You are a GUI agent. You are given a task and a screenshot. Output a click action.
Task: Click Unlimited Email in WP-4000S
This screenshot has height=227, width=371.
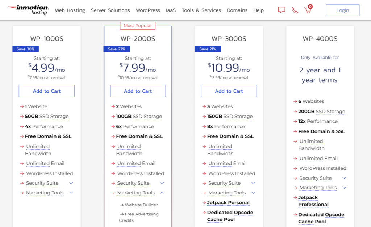pyautogui.click(x=318, y=159)
